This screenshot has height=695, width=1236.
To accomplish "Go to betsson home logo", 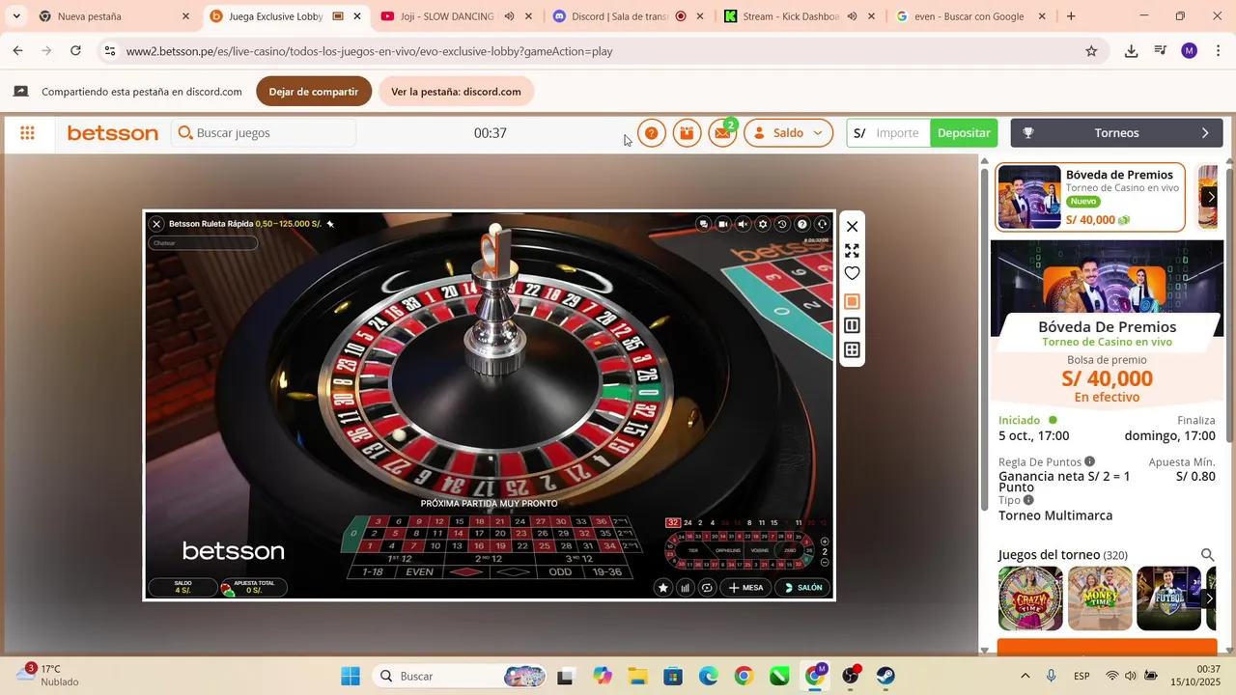I will click(x=112, y=133).
